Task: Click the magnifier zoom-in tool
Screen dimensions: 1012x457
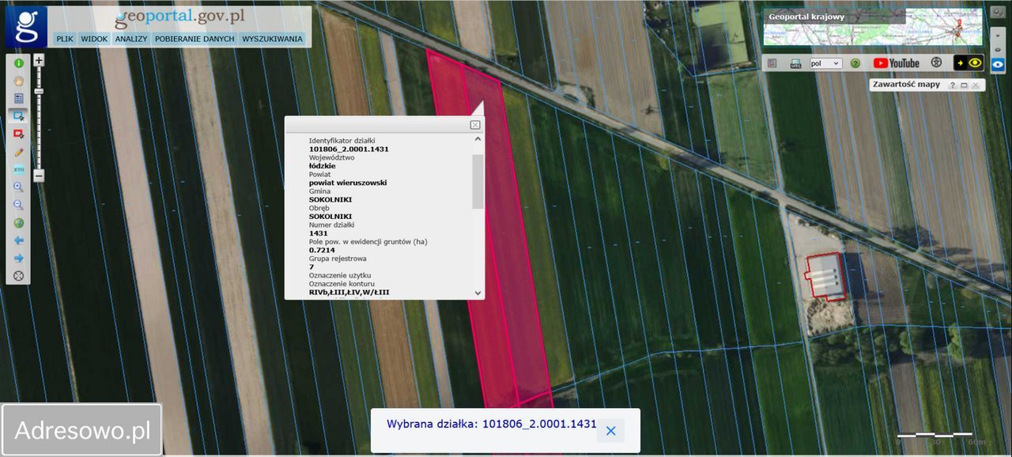Action: tap(18, 187)
